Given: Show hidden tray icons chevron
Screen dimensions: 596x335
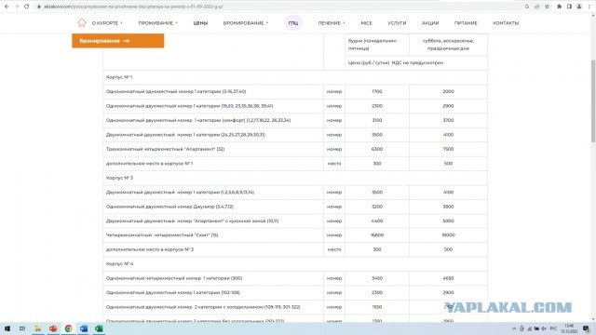Looking at the screenshot, I should [514, 328].
